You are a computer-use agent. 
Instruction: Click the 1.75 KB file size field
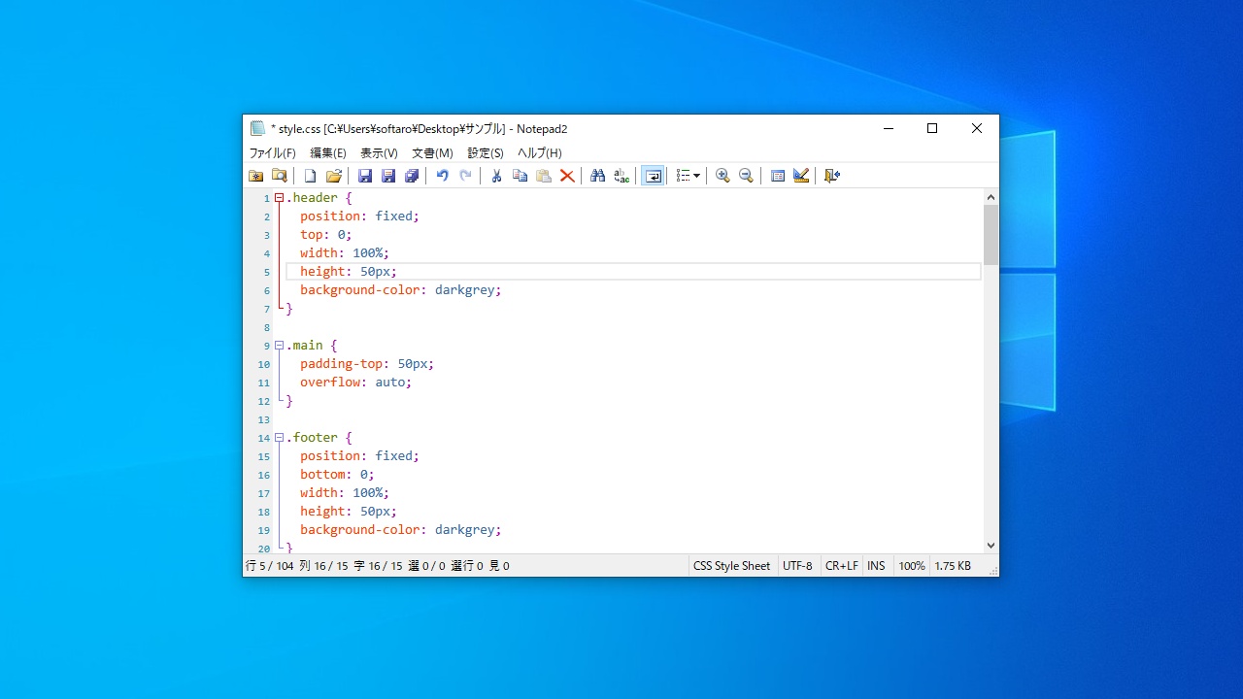pyautogui.click(x=953, y=566)
